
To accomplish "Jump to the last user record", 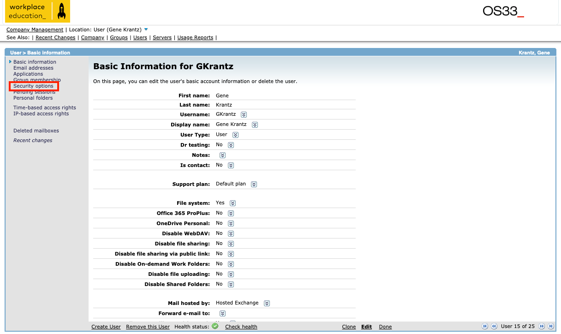I will [551, 326].
